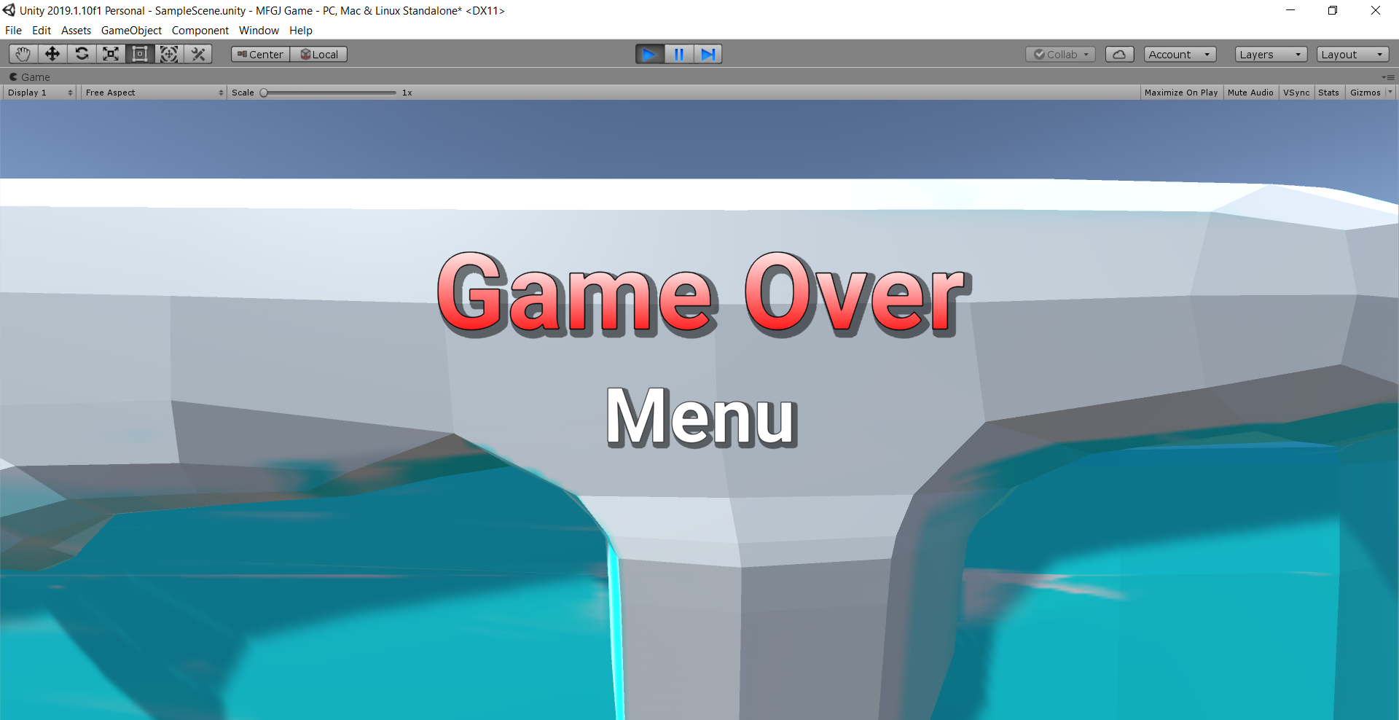Open the Account dropdown

click(x=1180, y=55)
